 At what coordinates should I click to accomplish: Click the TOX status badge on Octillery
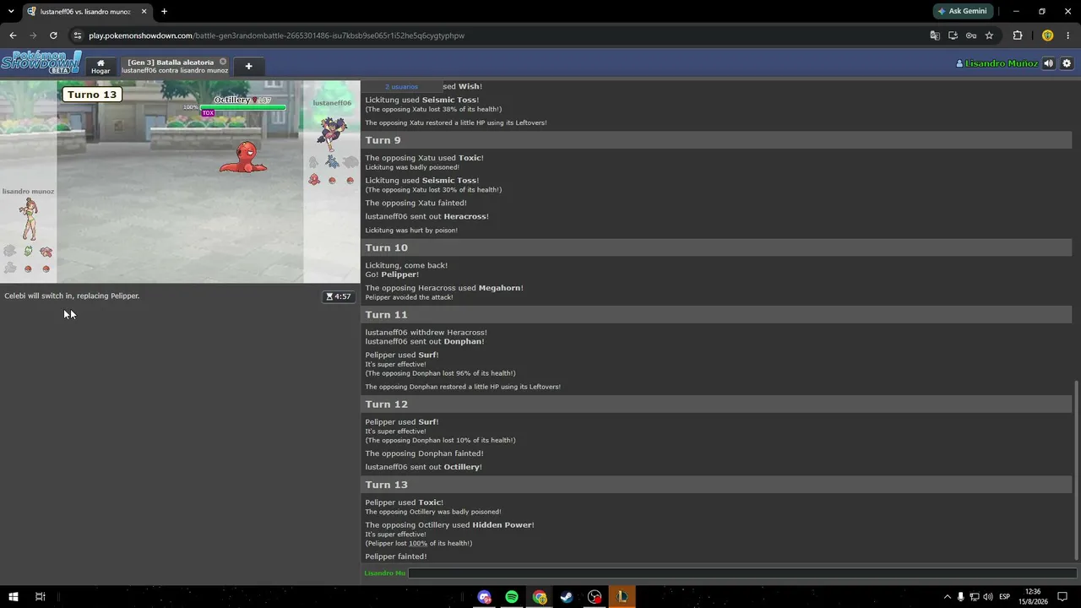208,113
